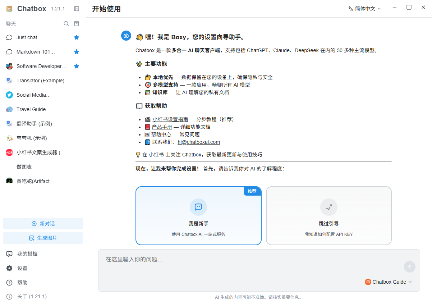Image resolution: width=432 pixels, height=306 pixels.
Task: Open 设置 from the sidebar
Action: [43, 268]
